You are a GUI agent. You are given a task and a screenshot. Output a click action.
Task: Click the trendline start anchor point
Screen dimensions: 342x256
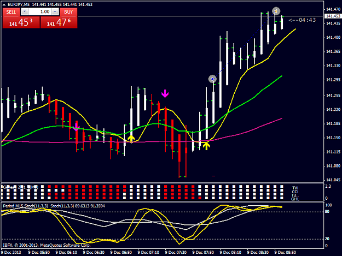point(212,79)
